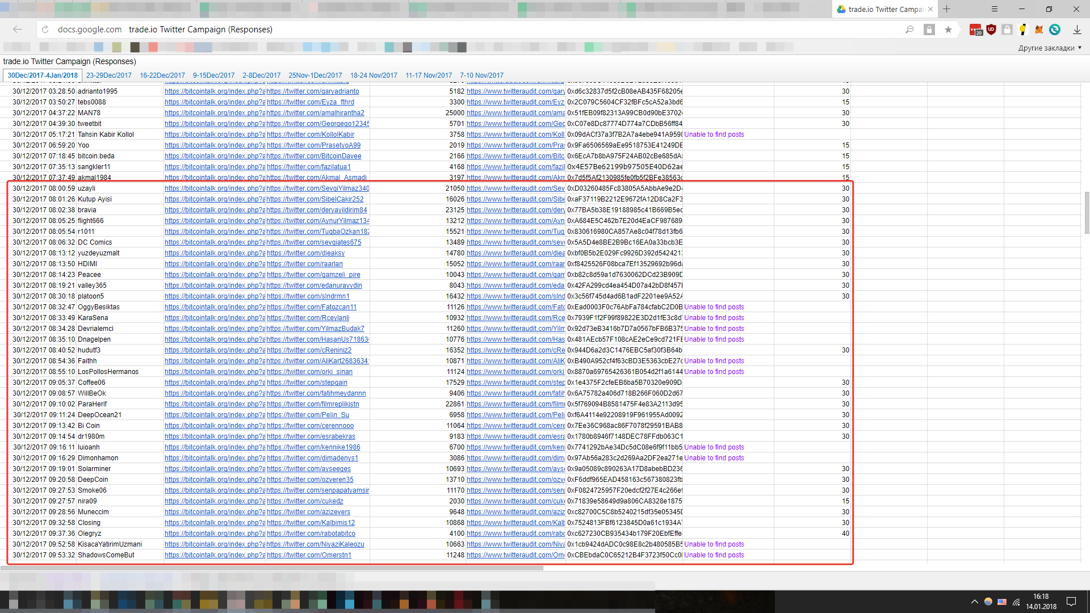This screenshot has height=613, width=1090.
Task: Open the 11-17 Nov/2017 sheet tab
Action: pos(429,75)
